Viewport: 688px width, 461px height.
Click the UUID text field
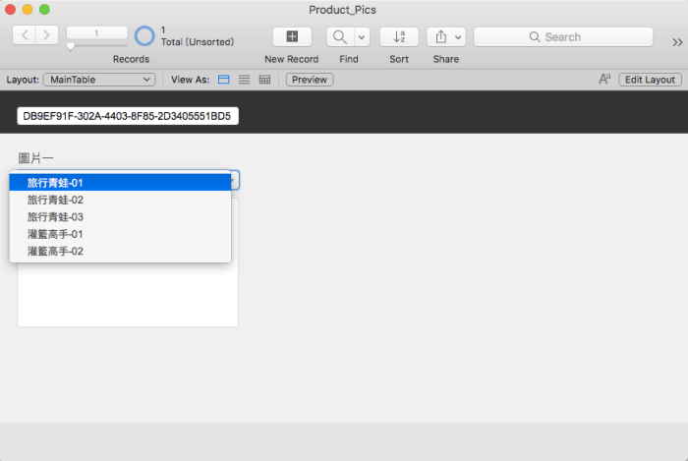pos(127,116)
